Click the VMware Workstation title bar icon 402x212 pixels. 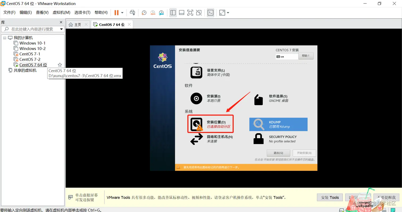3,4
